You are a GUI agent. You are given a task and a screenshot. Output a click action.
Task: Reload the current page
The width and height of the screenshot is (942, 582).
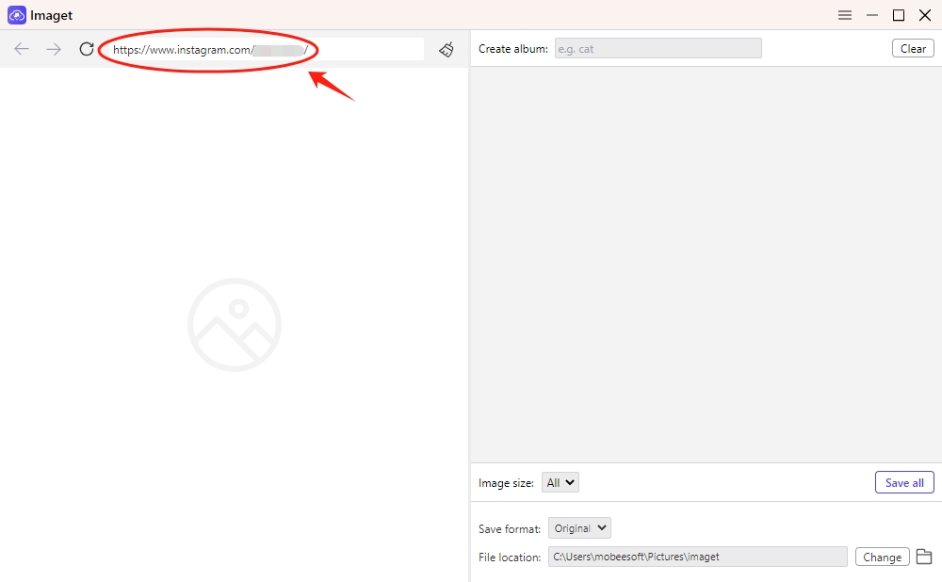[87, 49]
